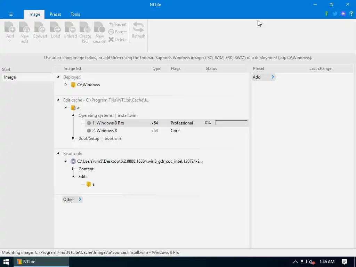Click the Forget toolbar item
356x267 pixels.
(x=118, y=32)
